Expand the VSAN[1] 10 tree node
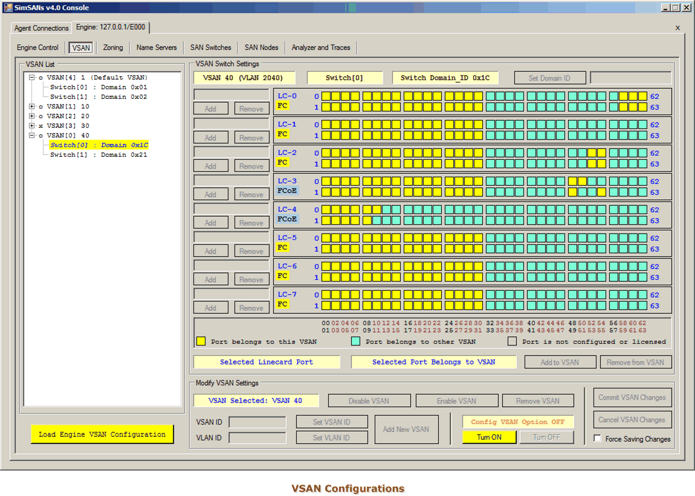This screenshot has width=695, height=496. (31, 106)
